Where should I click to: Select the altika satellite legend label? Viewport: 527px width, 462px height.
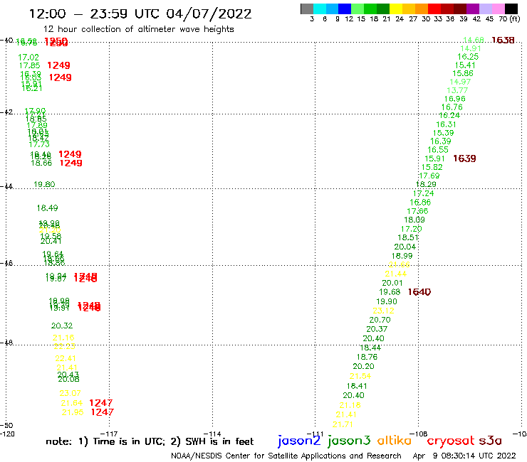395,440
